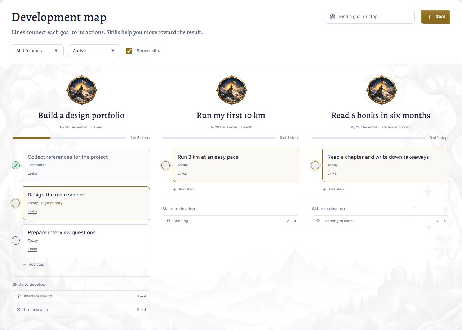The image size is (462, 330).
Task: Open Links in Design the main screen step
Action: [x=32, y=211]
